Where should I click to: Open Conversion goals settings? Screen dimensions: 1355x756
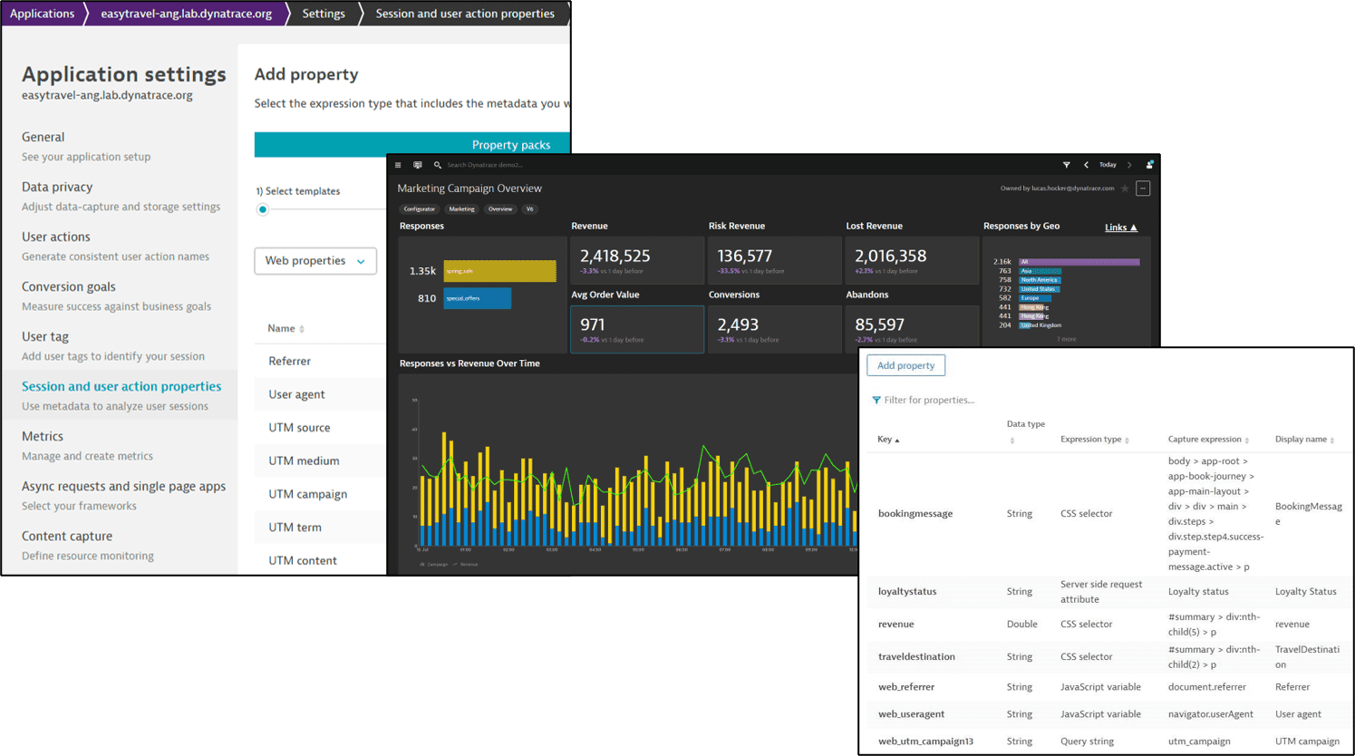coord(69,286)
